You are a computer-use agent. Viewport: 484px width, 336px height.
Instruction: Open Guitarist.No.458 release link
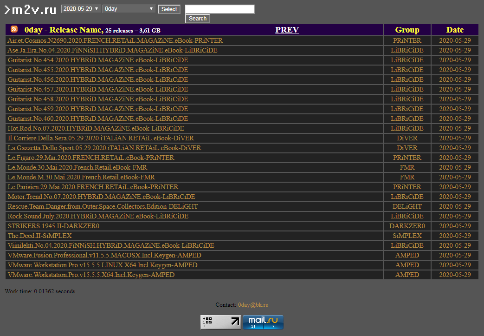pos(98,99)
